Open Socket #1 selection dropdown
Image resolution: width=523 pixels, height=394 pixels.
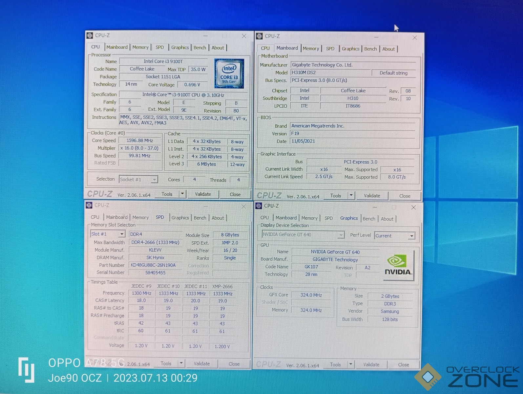[154, 180]
